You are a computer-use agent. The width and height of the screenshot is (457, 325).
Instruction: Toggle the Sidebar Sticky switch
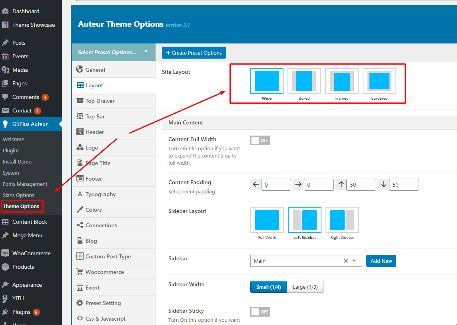[x=260, y=312]
